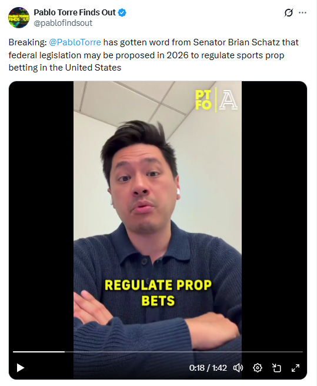Click the Grok icon on the post

click(288, 12)
